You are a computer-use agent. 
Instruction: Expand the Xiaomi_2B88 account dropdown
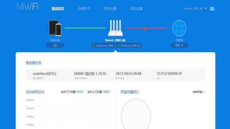(195, 9)
